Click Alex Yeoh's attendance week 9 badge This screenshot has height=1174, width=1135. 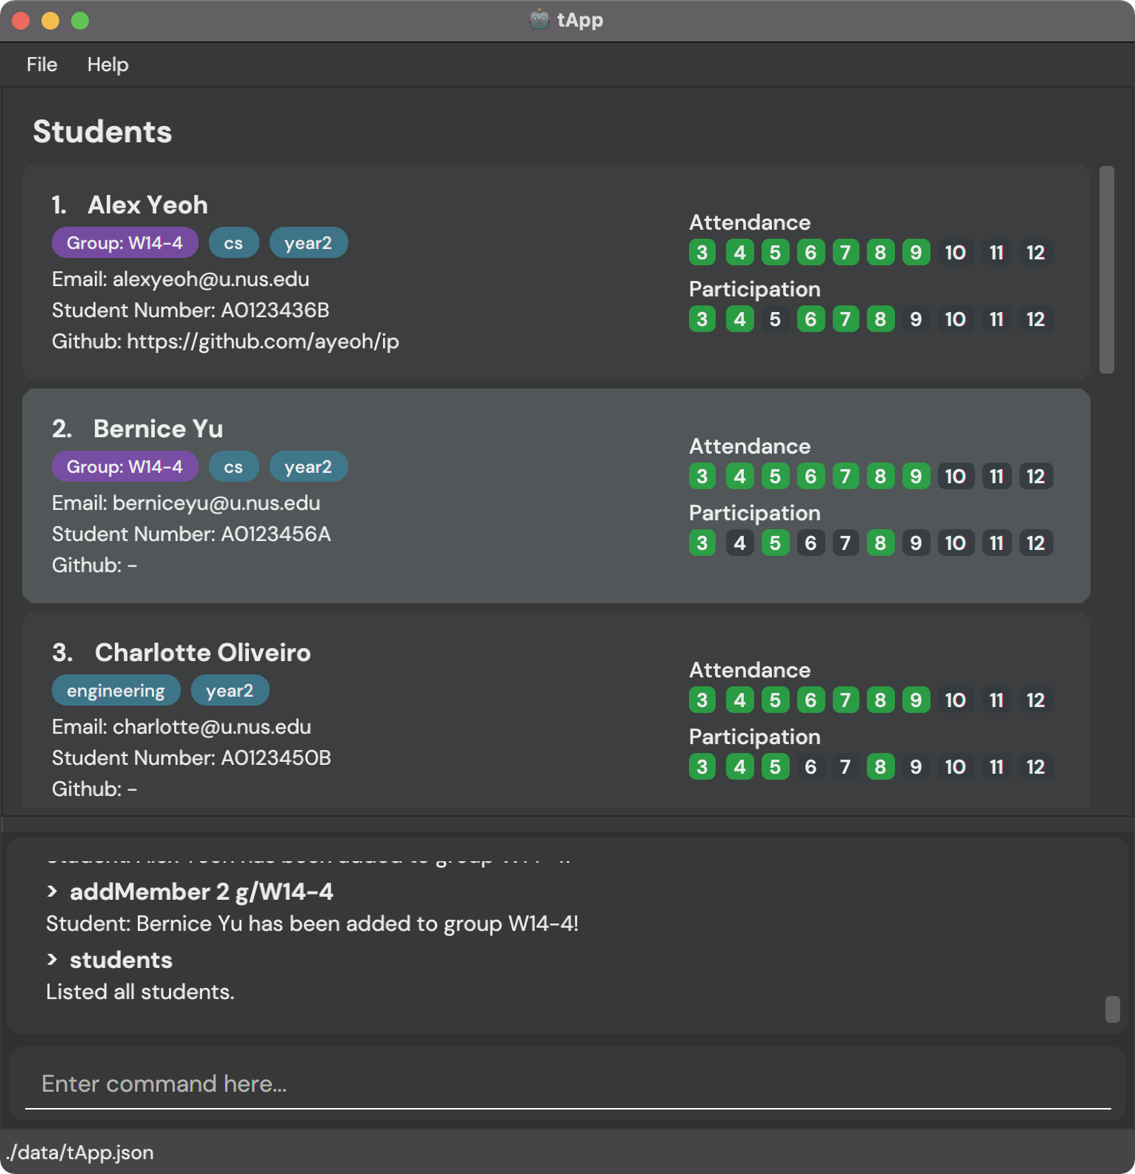916,252
